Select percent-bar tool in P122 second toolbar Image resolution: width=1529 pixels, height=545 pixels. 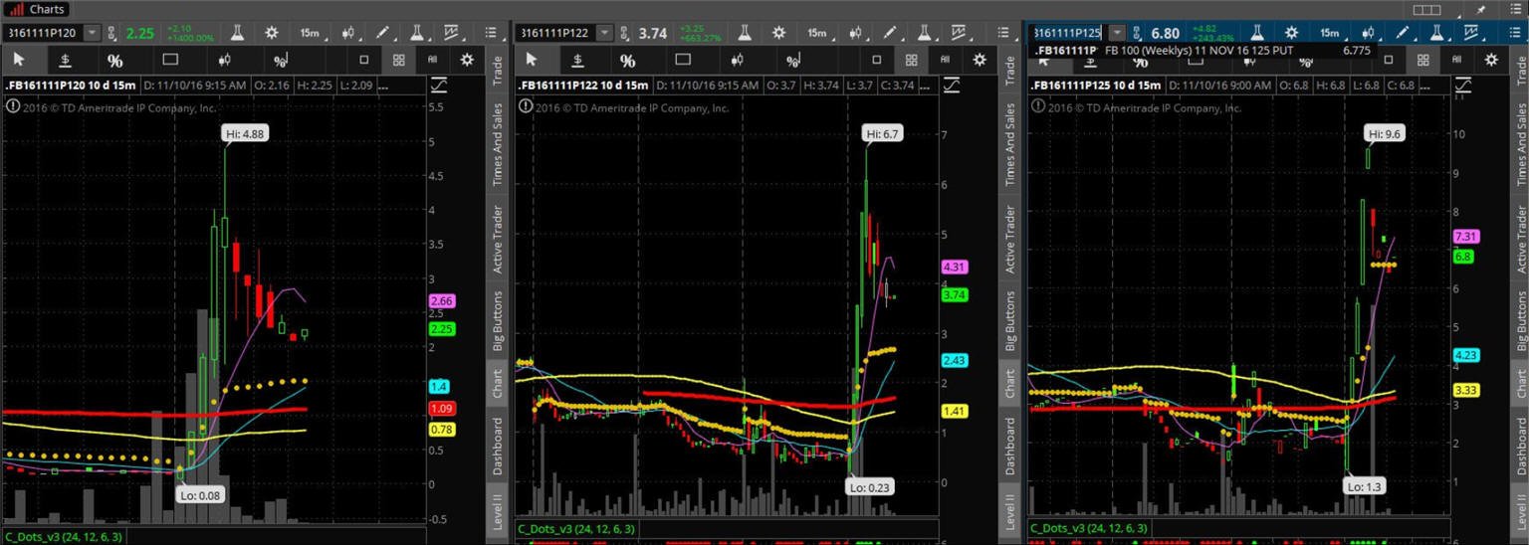click(793, 61)
